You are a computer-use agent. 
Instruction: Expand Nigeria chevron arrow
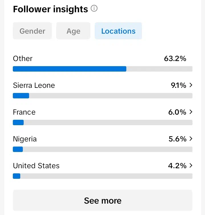point(191,139)
